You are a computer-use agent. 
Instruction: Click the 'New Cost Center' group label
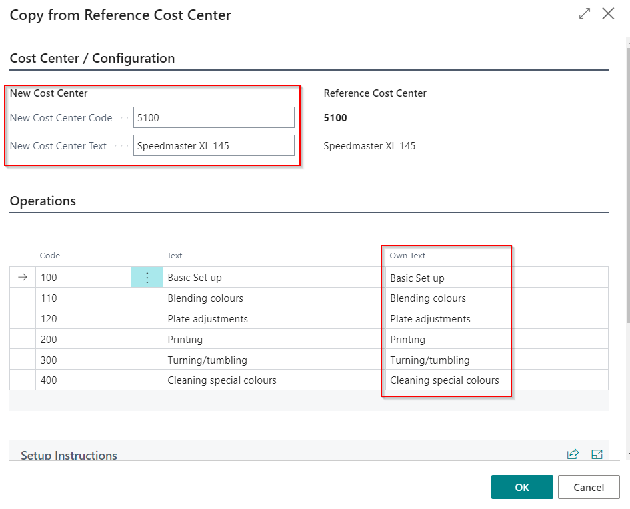[49, 93]
